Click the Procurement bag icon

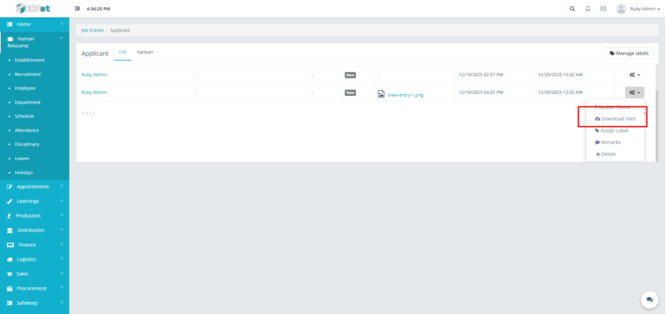10,289
